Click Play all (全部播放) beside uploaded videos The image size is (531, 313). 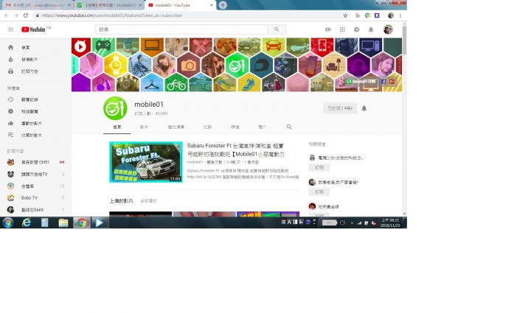point(149,201)
